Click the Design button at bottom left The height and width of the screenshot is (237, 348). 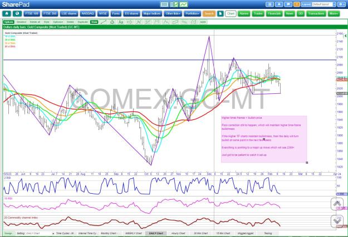point(9,233)
